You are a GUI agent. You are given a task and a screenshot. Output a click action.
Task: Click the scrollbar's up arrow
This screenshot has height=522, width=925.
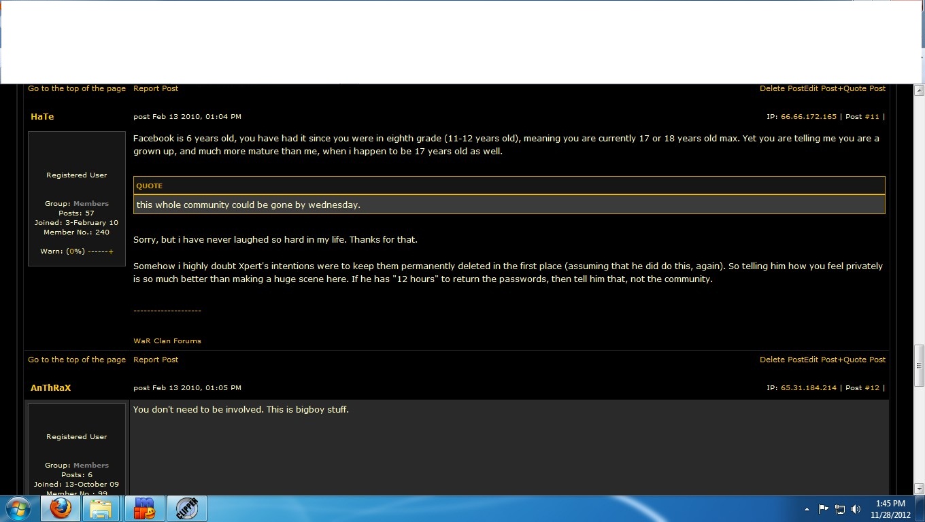pos(919,90)
